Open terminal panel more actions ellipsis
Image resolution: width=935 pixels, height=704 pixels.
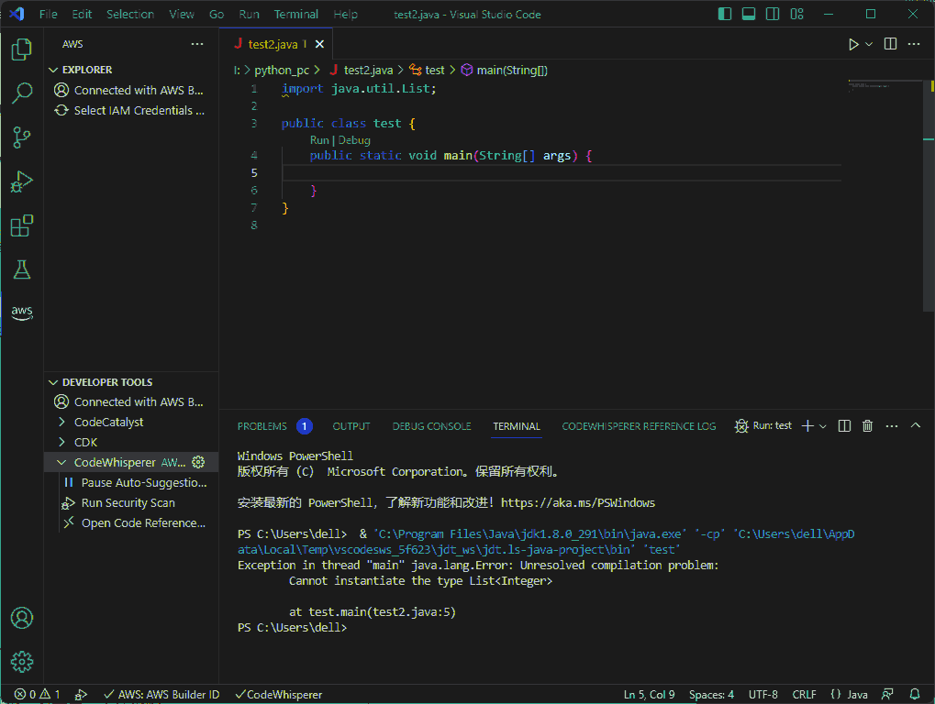(x=892, y=426)
